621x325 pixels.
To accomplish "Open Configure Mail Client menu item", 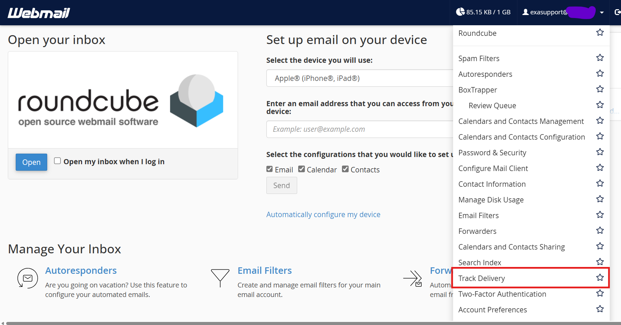I will tap(493, 168).
